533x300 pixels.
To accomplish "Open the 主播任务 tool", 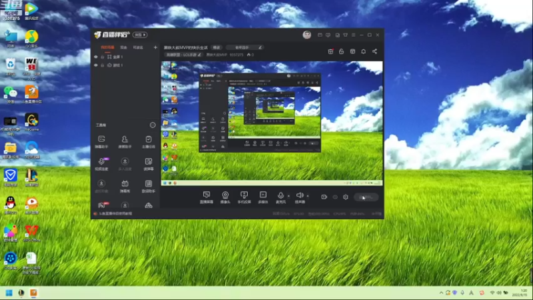I will (x=149, y=142).
